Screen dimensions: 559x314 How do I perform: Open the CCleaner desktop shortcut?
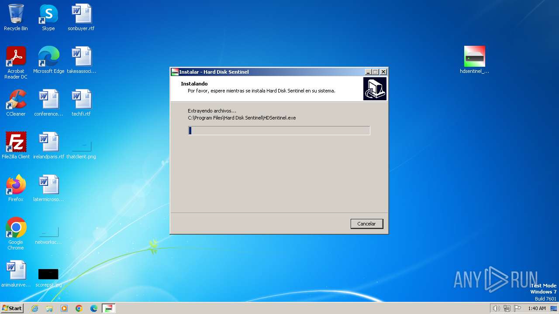click(16, 103)
